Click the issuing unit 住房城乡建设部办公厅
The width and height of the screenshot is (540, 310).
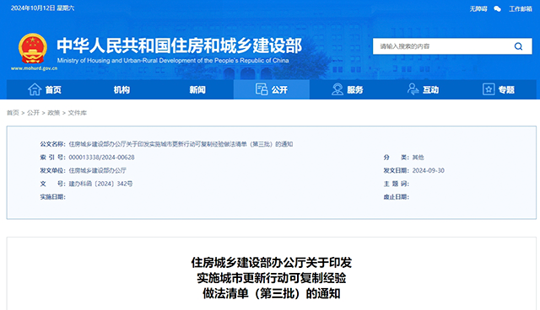[x=98, y=170]
